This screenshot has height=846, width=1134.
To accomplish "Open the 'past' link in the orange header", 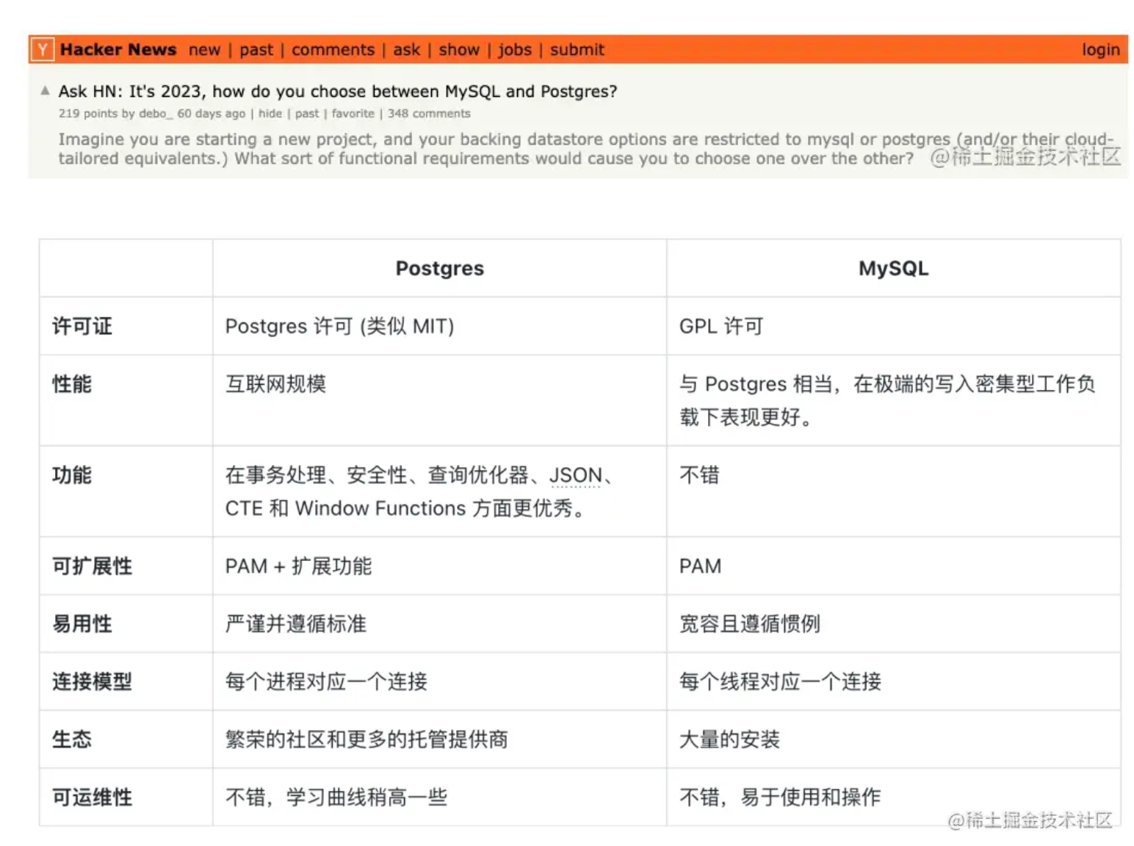I will [256, 50].
